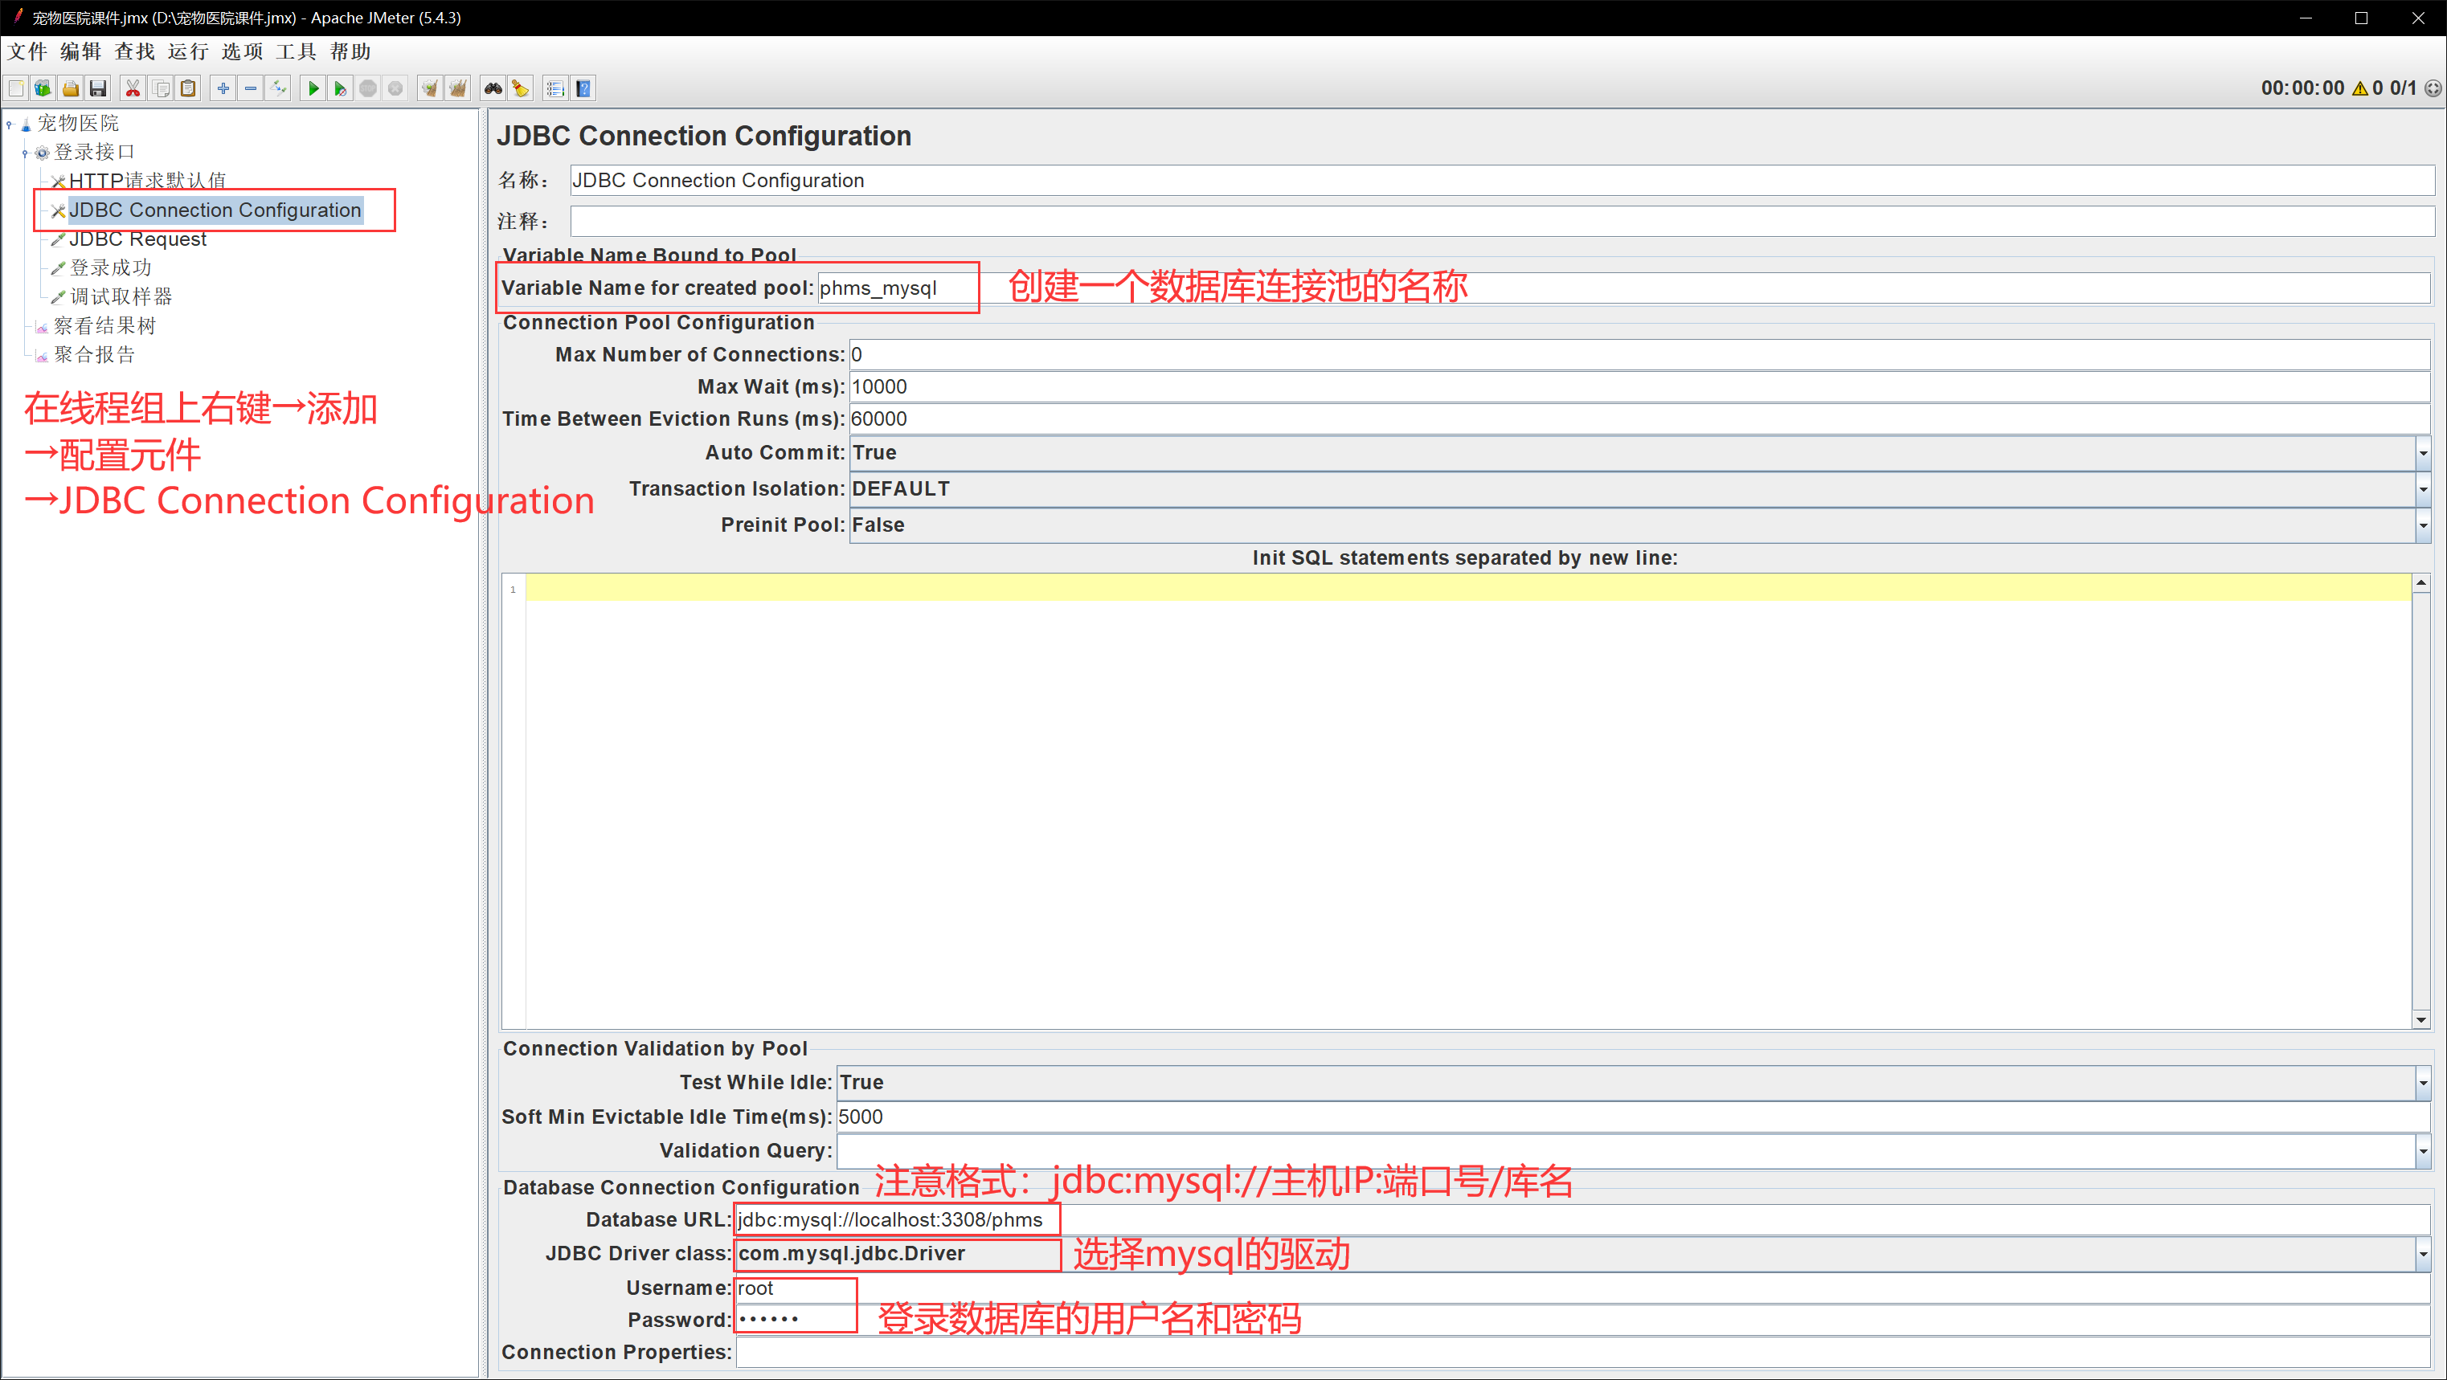
Task: Open the JDBC Driver class dropdown arrow
Action: click(x=2422, y=1254)
